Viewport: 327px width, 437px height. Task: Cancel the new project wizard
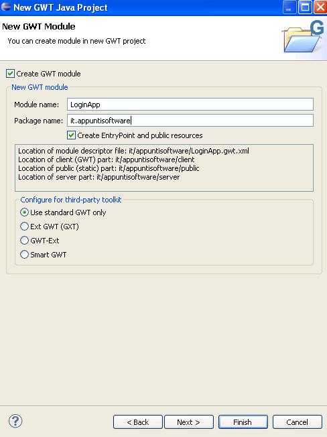coord(298,422)
